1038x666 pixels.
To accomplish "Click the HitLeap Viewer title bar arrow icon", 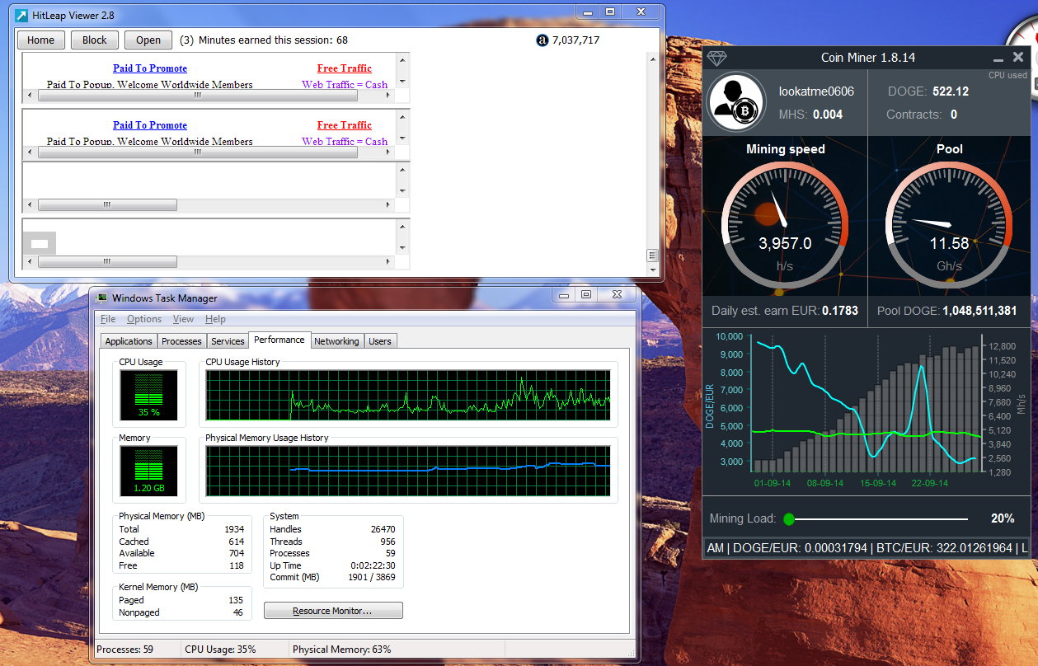I will pos(21,14).
